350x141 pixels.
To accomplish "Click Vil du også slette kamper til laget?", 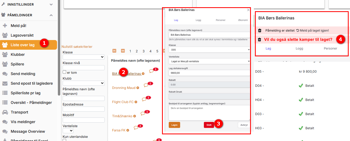I will 298,40.
